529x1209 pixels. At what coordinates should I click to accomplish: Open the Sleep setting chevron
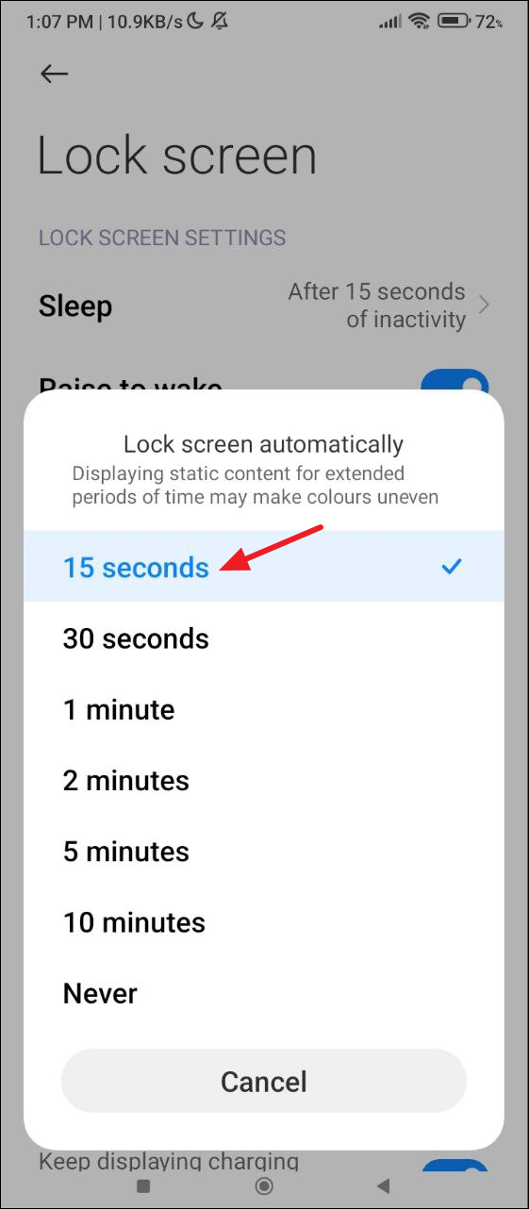pos(484,305)
